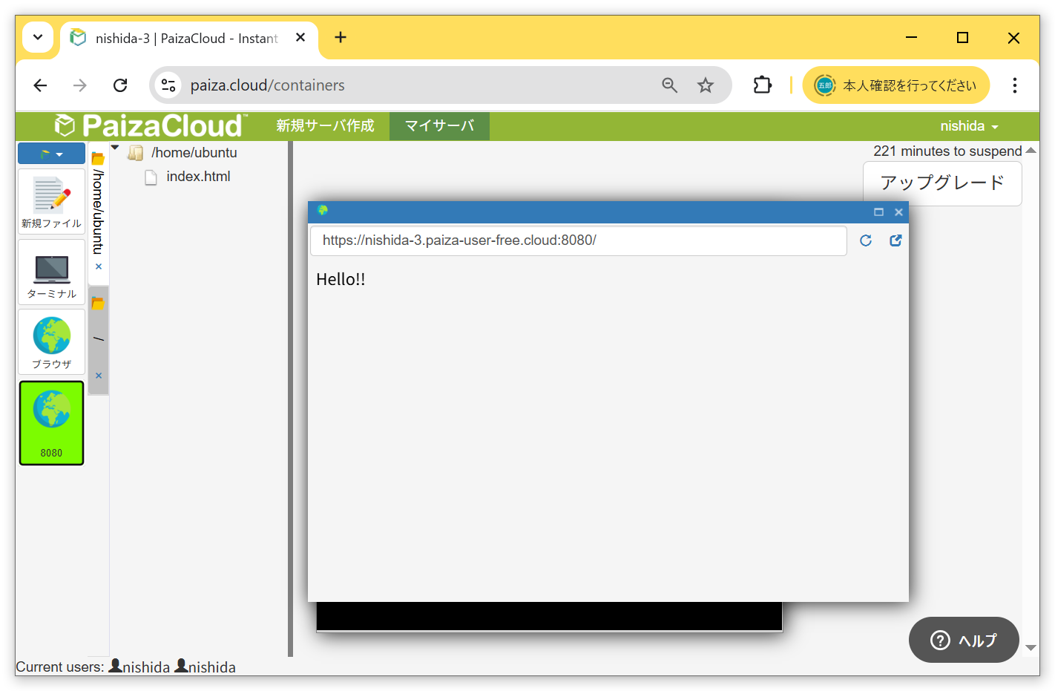Click the black terminal window behind the browser
Screen dimensions: 1055x691
click(549, 617)
